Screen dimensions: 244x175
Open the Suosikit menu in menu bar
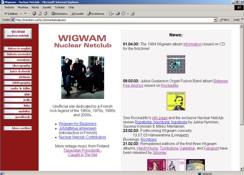(47, 7)
